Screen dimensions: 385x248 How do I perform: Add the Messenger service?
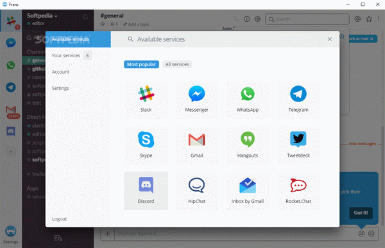(x=197, y=100)
